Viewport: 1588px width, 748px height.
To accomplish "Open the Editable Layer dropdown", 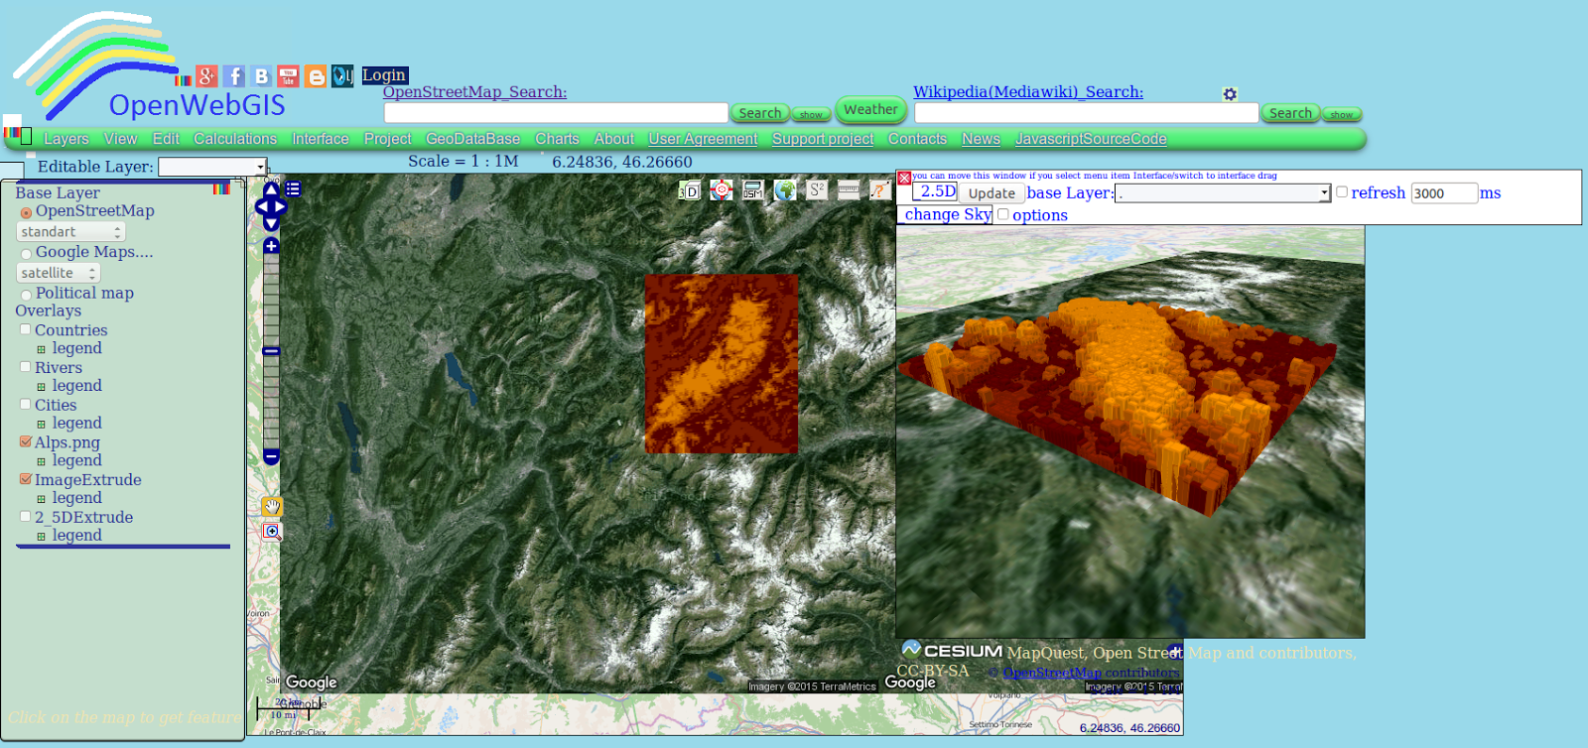I will (212, 167).
